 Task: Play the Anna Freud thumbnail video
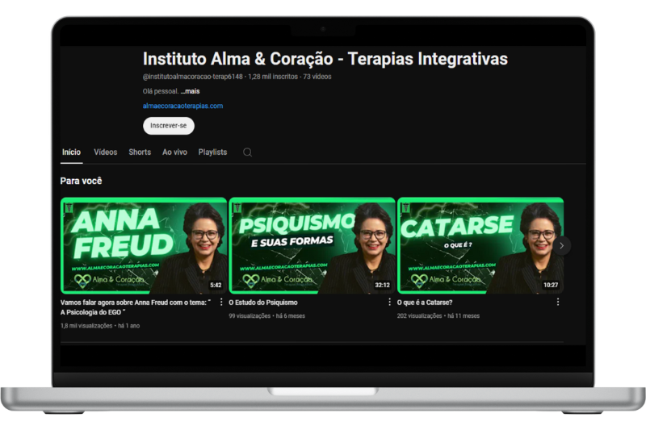click(144, 245)
